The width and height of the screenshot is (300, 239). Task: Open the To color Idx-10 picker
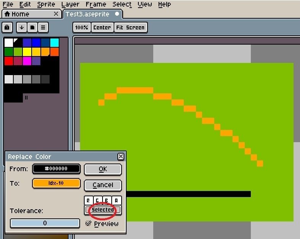click(x=56, y=183)
